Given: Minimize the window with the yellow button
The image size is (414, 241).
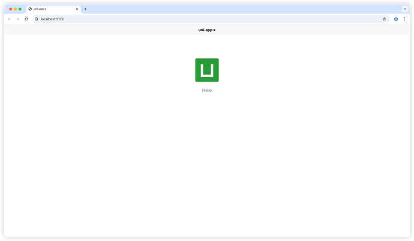Looking at the screenshot, I should pos(16,9).
